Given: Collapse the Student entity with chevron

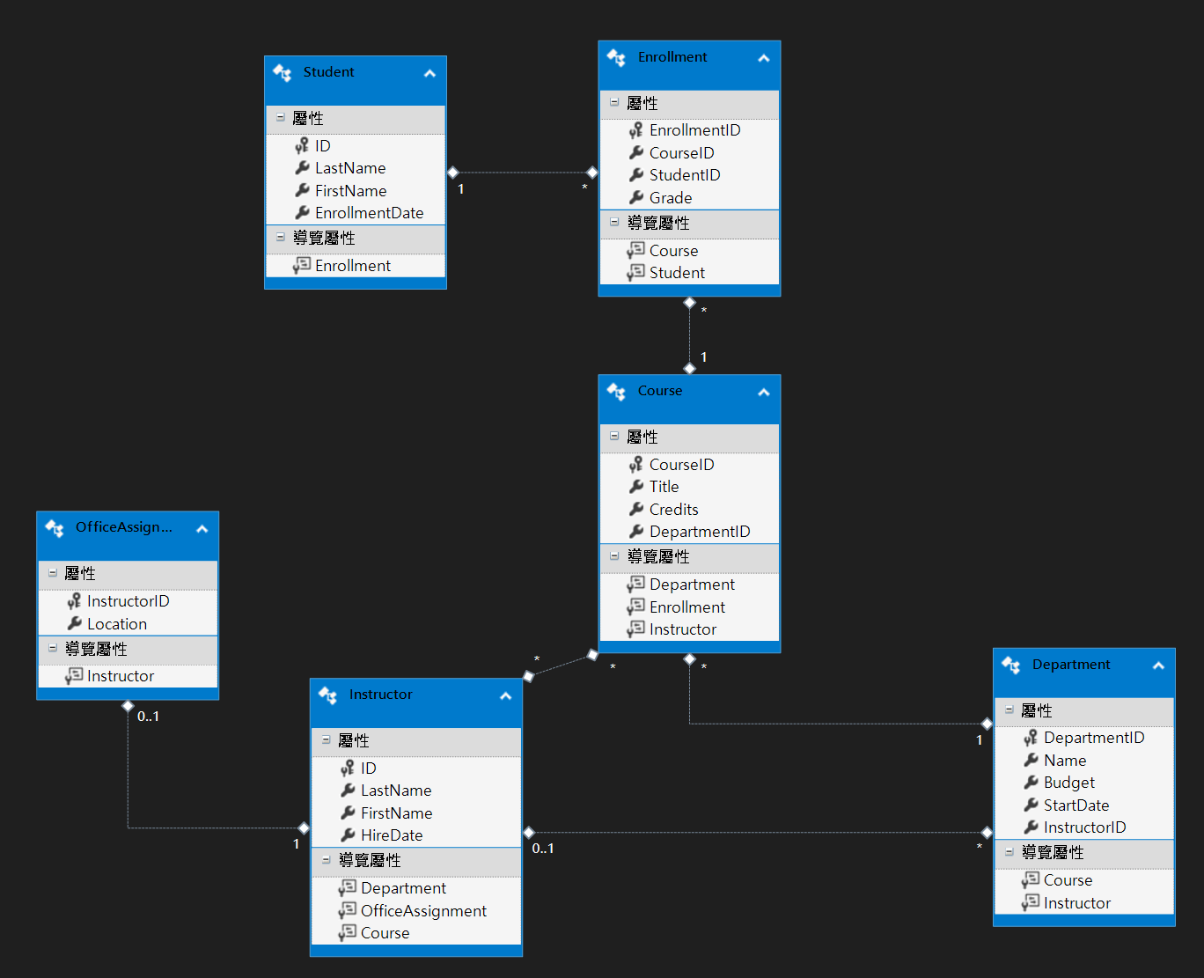Looking at the screenshot, I should pyautogui.click(x=429, y=73).
